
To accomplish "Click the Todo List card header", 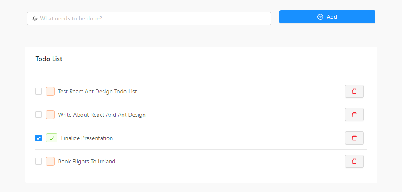I will [49, 59].
